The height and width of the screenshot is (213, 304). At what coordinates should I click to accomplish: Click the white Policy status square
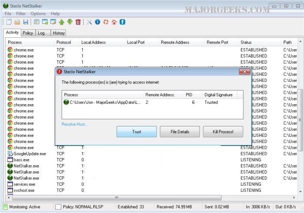point(58,207)
